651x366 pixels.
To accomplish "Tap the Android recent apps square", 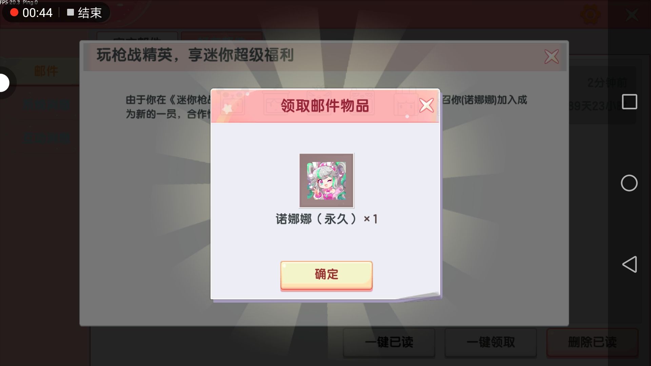I will (629, 102).
